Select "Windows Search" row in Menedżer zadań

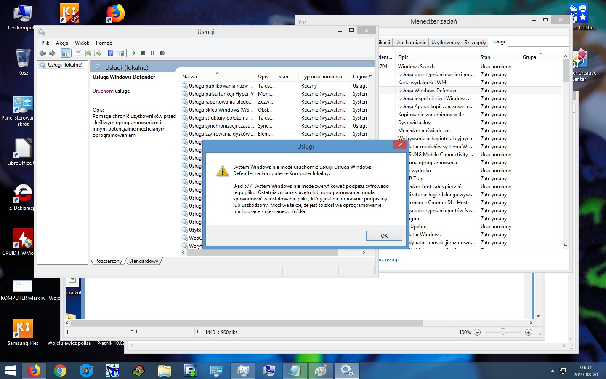point(470,67)
